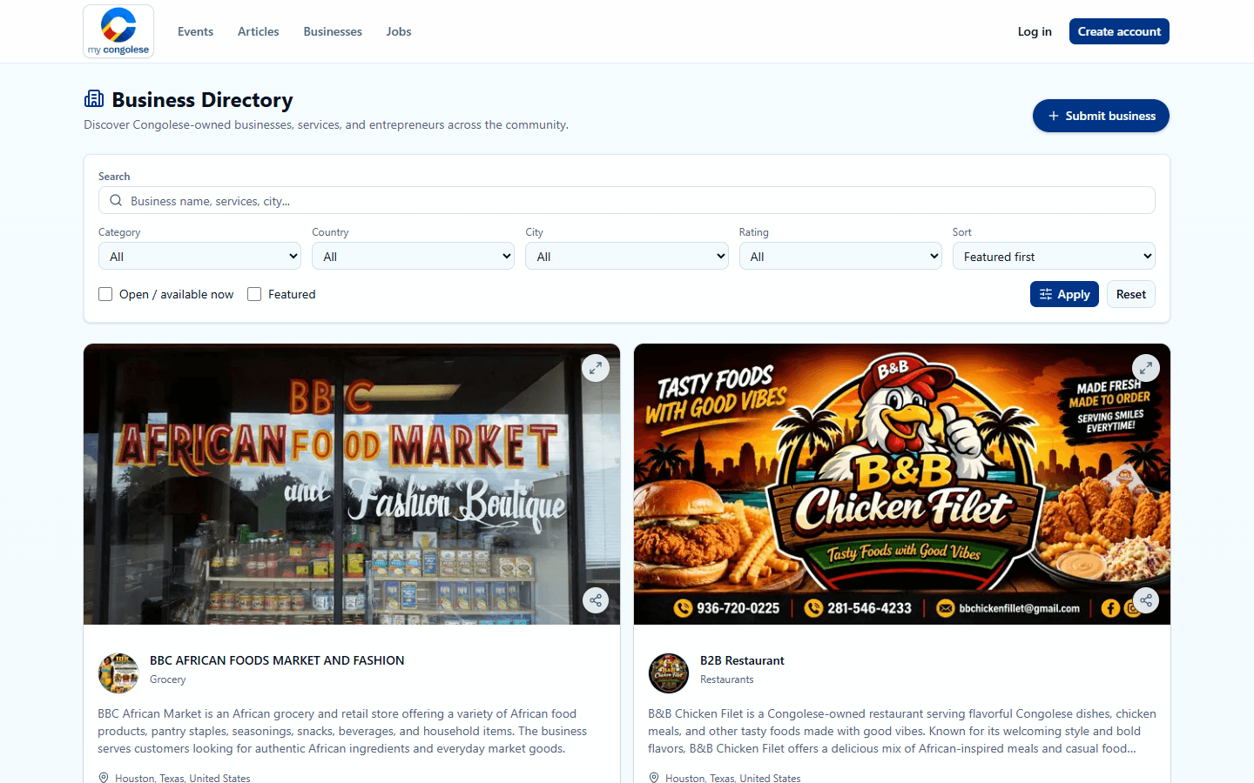
Task: Expand the B&B Chicken Filet image
Action: pos(1146,368)
